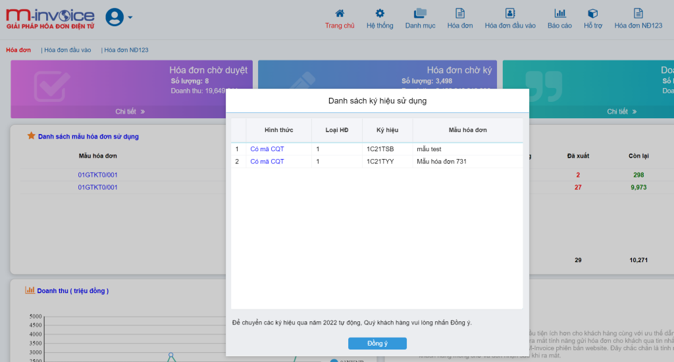
Task: Open the Hệ thống gear icon
Action: coord(380,13)
